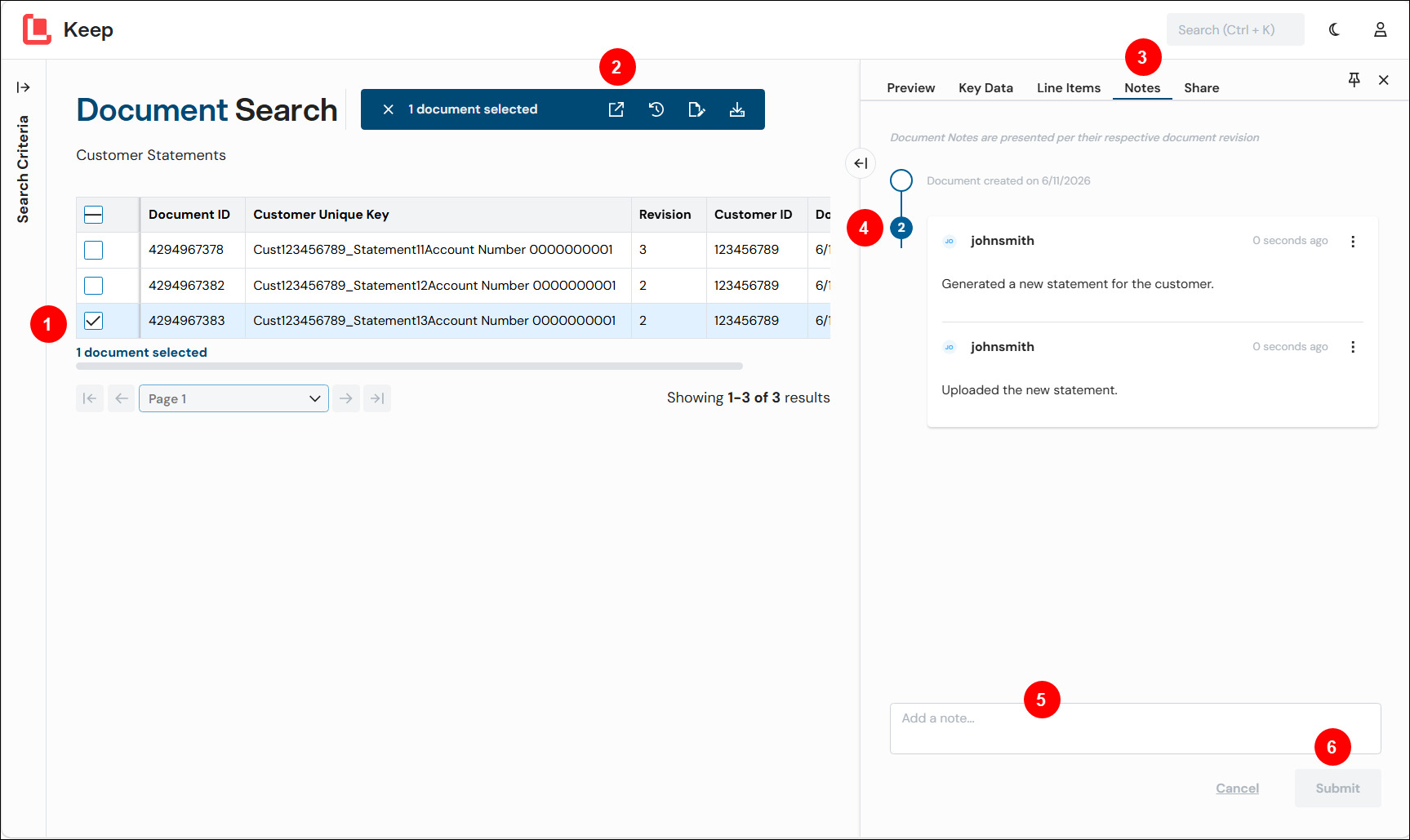
Task: Click in the Add a note field
Action: pyautogui.click(x=1135, y=728)
